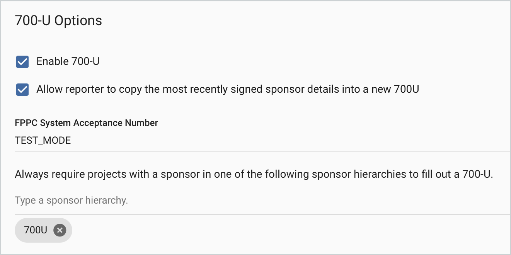511x255 pixels.
Task: Uncheck the Enable 700-U checkbox
Action: [x=22, y=61]
